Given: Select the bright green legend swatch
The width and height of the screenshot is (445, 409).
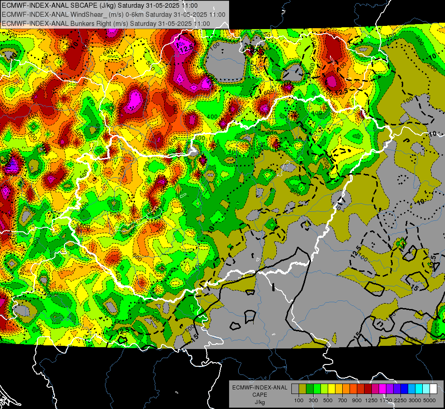Looking at the screenshot, I should tap(317, 389).
